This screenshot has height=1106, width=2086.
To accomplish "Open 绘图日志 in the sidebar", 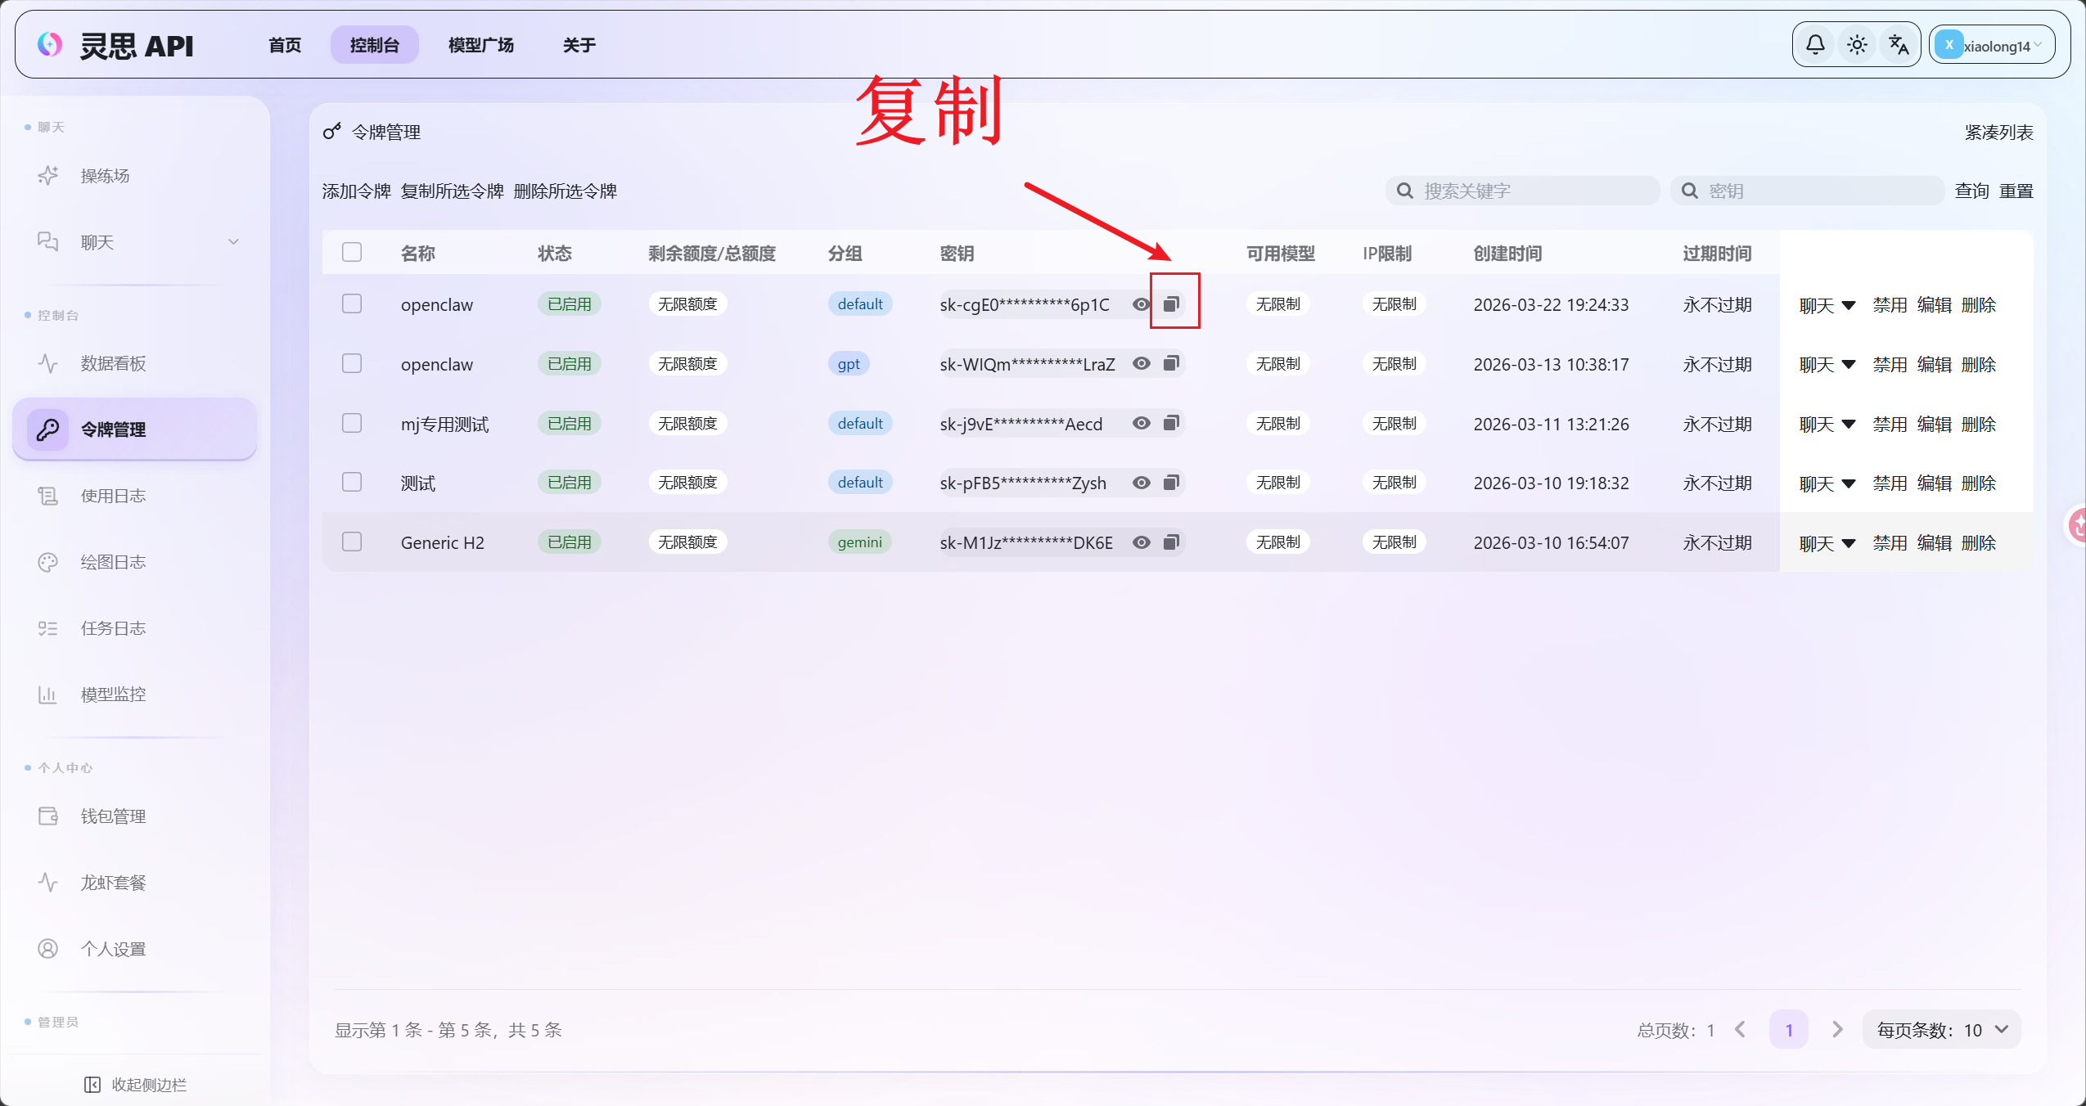I will pyautogui.click(x=135, y=562).
